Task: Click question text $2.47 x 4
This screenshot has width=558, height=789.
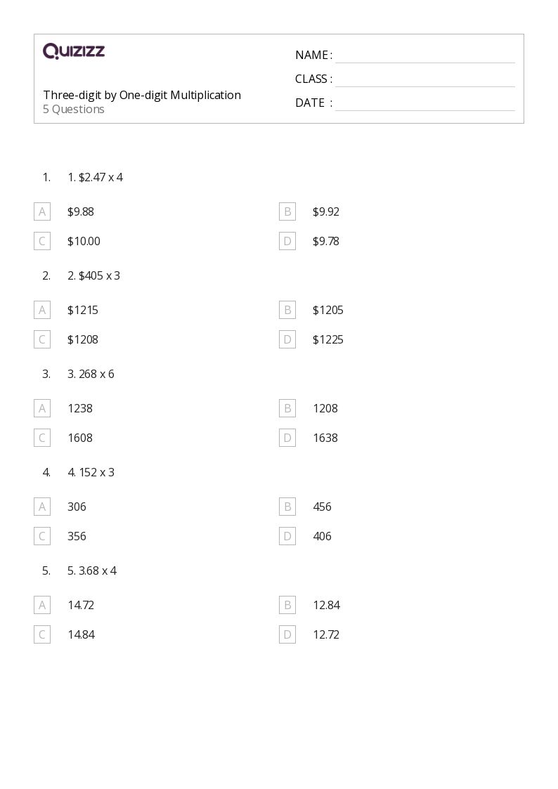Action: pyautogui.click(x=100, y=177)
